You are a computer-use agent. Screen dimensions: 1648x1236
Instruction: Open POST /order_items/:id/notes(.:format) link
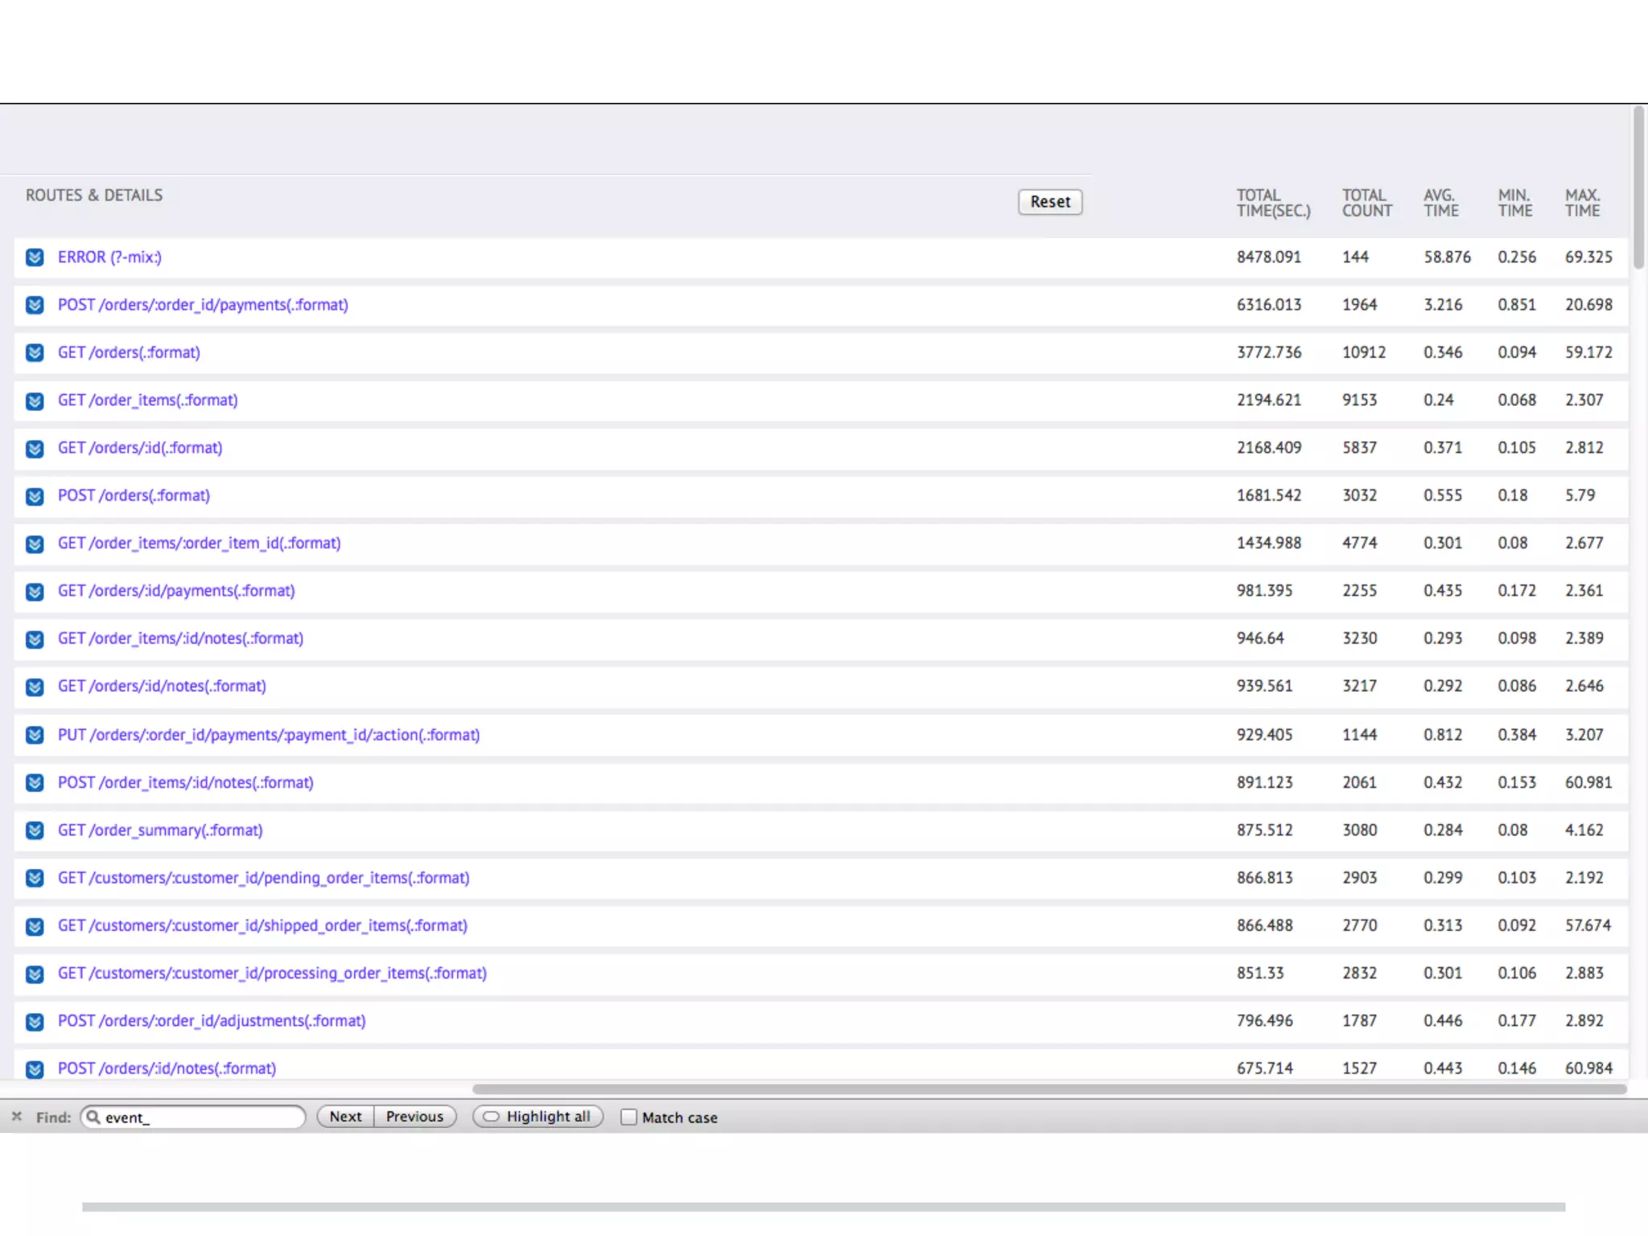pyautogui.click(x=186, y=782)
